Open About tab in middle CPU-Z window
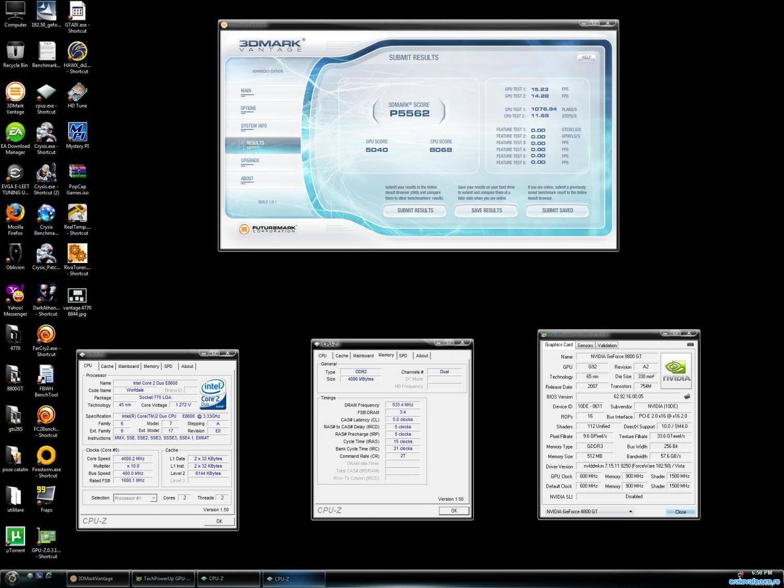784x588 pixels. coord(422,355)
